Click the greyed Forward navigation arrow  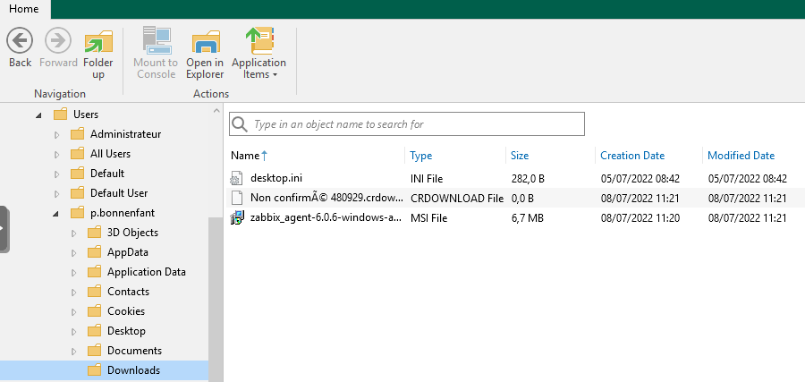click(x=58, y=47)
